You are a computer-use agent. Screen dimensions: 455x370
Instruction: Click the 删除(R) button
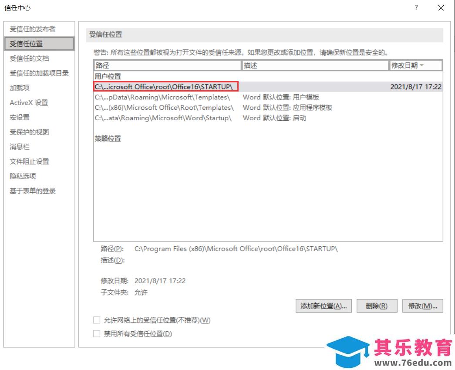(376, 306)
